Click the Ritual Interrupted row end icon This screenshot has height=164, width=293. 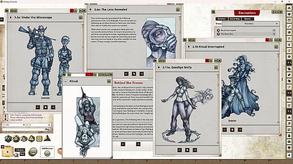(x=274, y=30)
